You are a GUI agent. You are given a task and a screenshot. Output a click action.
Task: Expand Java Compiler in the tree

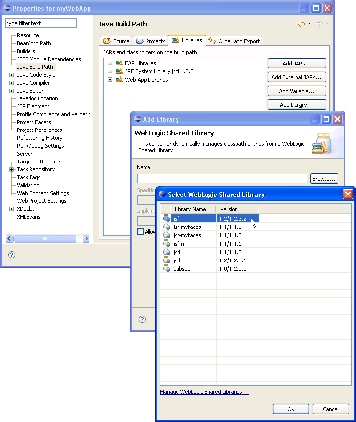click(x=11, y=83)
